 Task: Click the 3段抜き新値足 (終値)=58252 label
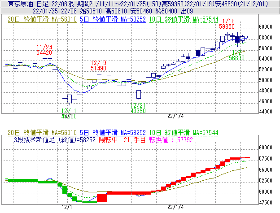pos(55,139)
